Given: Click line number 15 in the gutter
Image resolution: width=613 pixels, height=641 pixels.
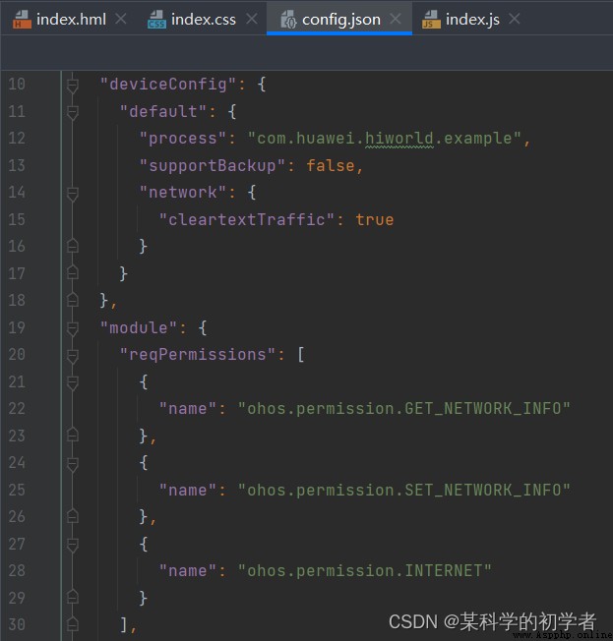Looking at the screenshot, I should pos(17,219).
